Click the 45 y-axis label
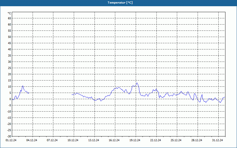Image resolution: width=237 pixels, height=148 pixels. pyautogui.click(x=9, y=43)
